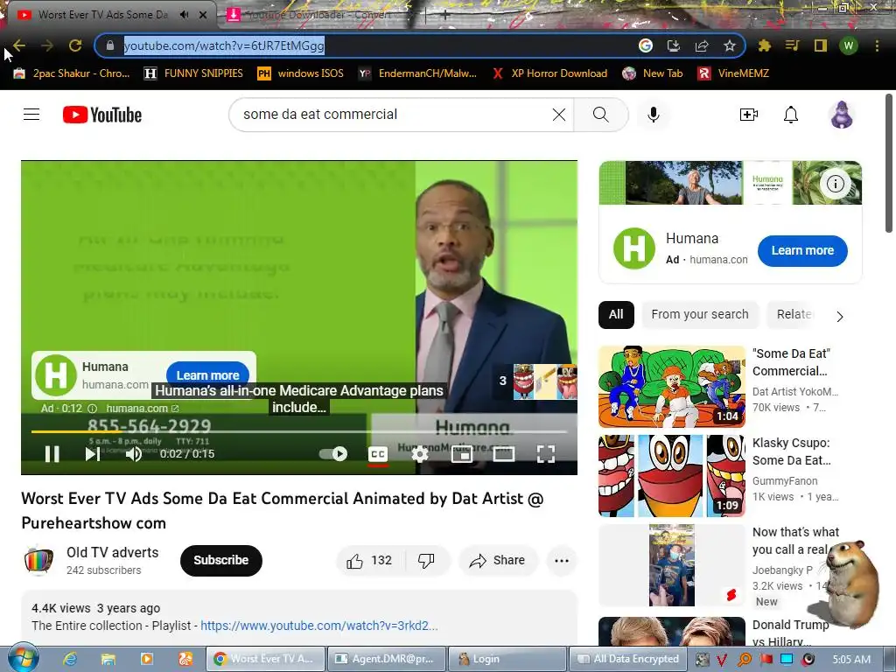Open the playlist link in description
The width and height of the screenshot is (896, 672).
[x=318, y=626]
